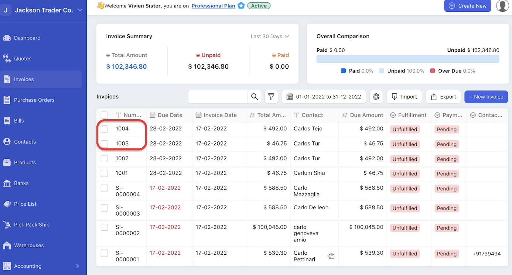Screen dimensions: 512x275
Task: Open table settings gear icon
Action: pos(376,97)
